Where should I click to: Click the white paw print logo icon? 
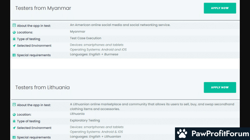(x=182, y=133)
